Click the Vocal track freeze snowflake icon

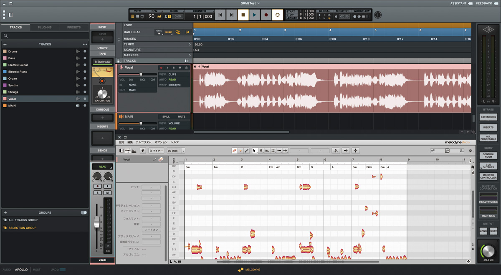(187, 68)
